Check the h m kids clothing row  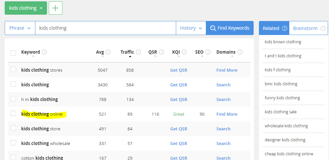point(13,99)
